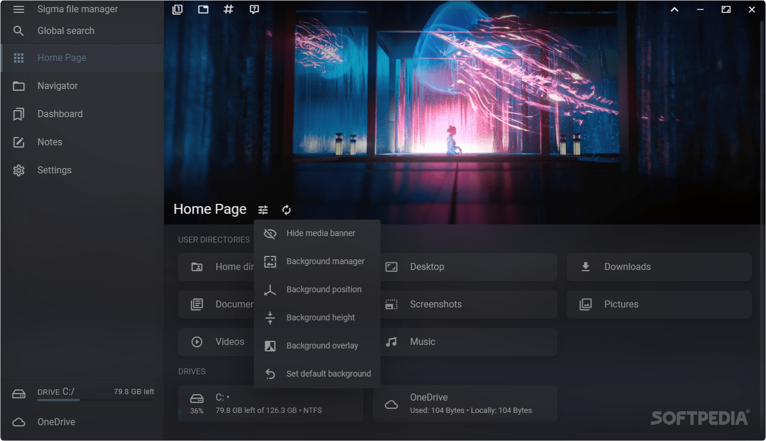Click the Global search magnifier icon
Screen dimensions: 766x441
(19, 31)
